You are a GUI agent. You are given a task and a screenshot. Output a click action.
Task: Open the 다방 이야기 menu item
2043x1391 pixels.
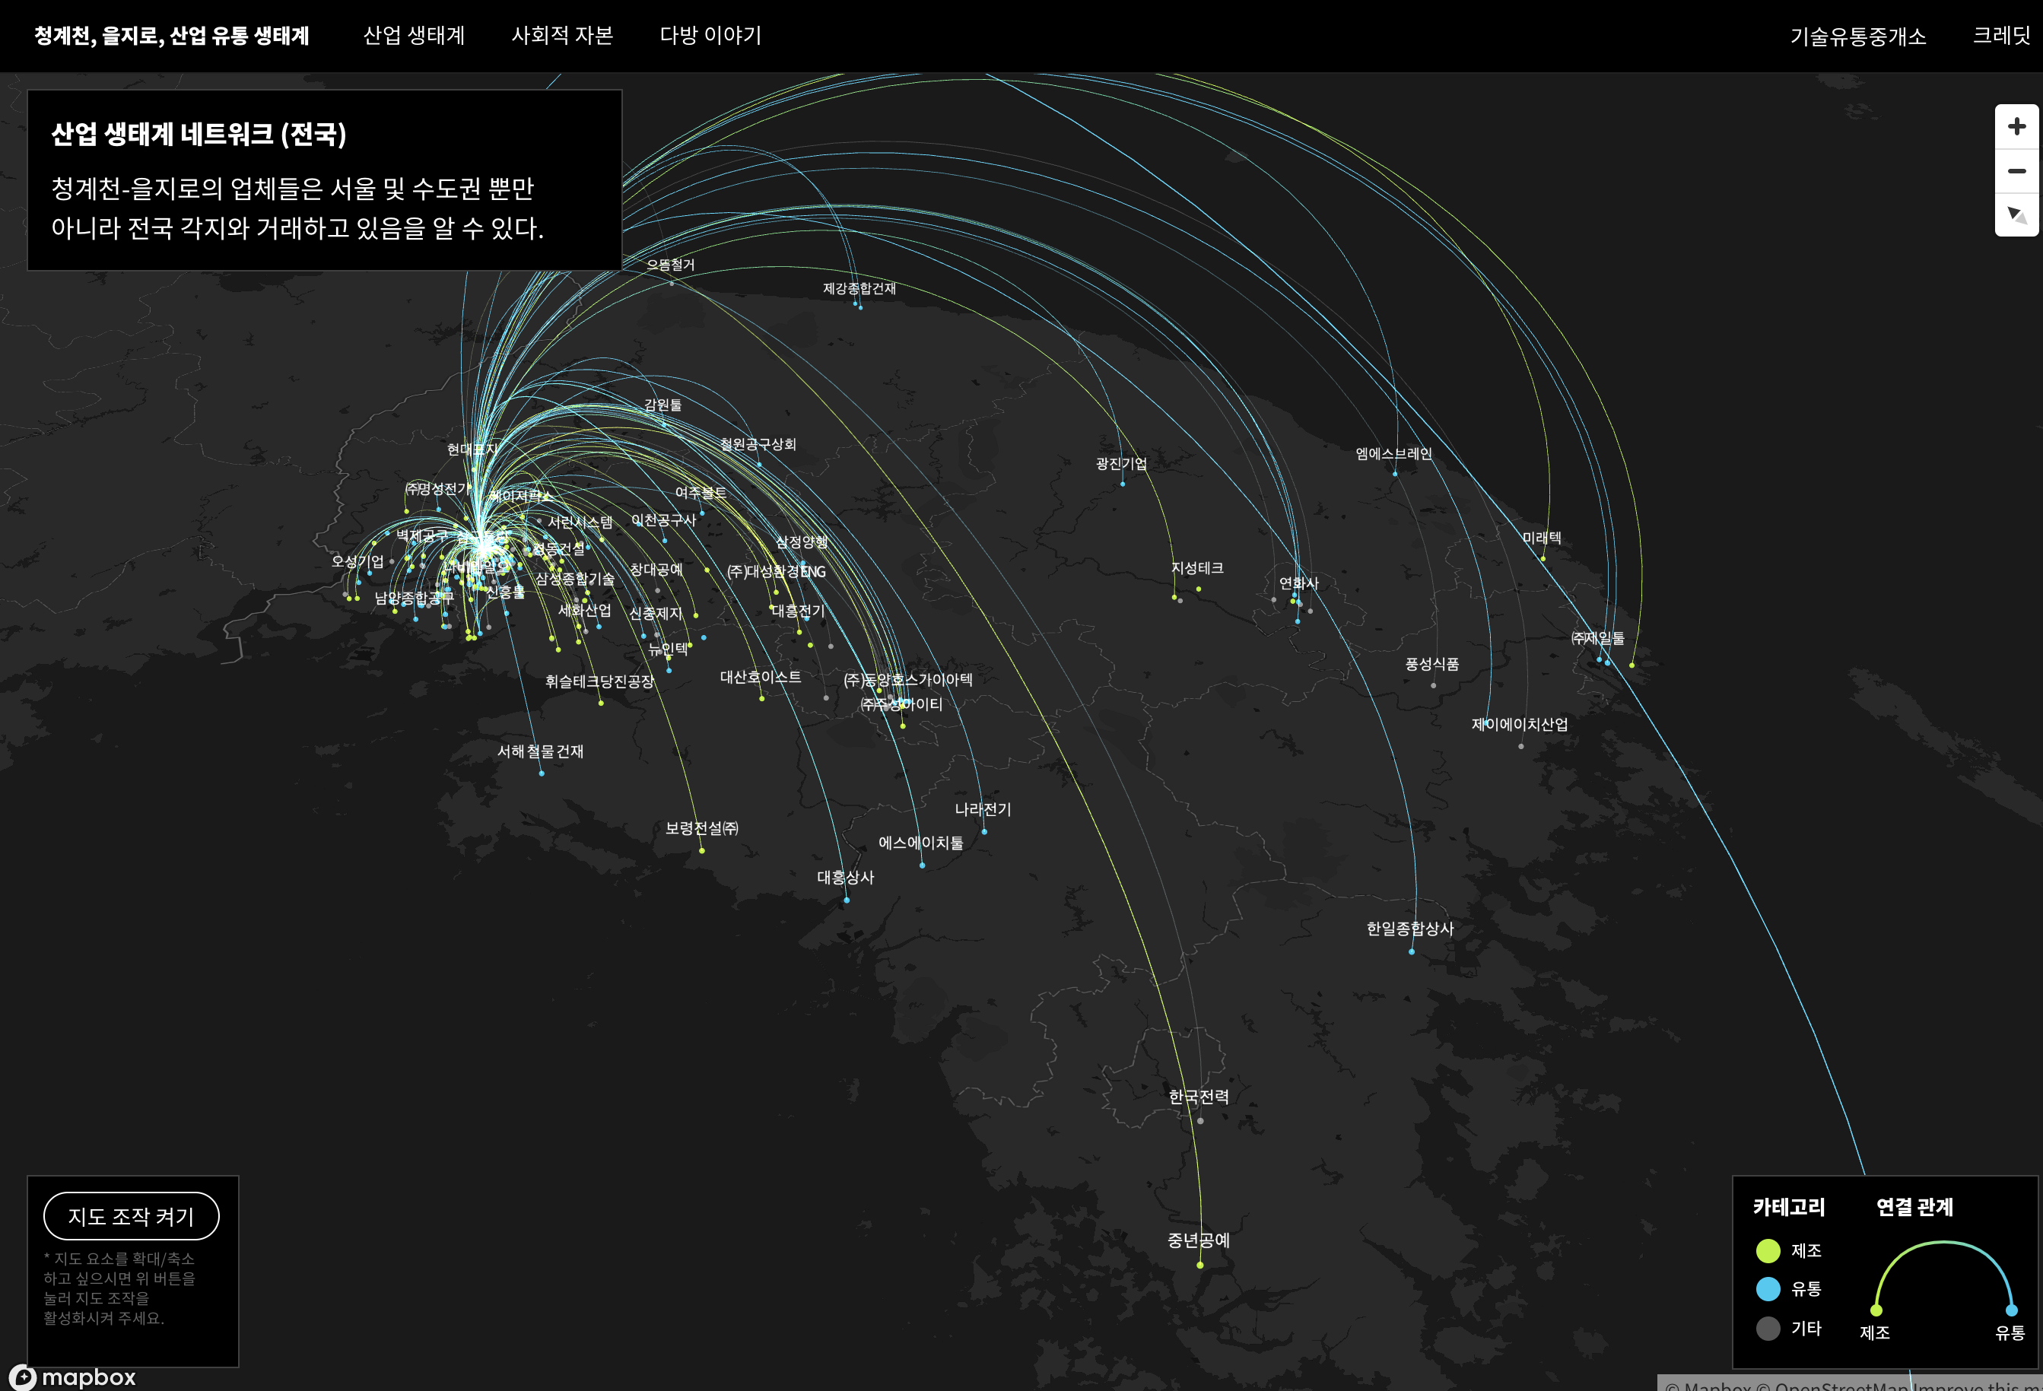tap(710, 35)
